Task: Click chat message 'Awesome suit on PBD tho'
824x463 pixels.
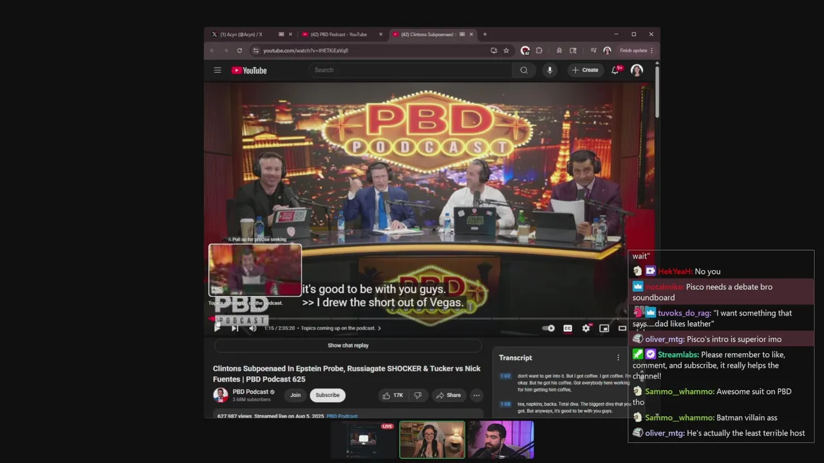Action: pyautogui.click(x=712, y=397)
